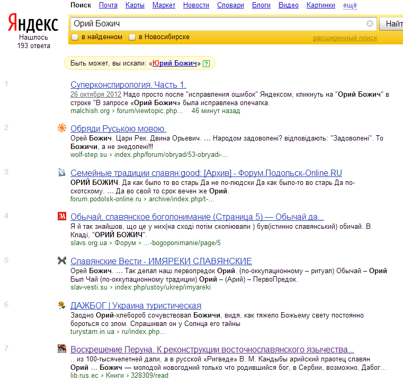Enable the "в найденном" checkbox
The width and height of the screenshot is (403, 382).
75,38
